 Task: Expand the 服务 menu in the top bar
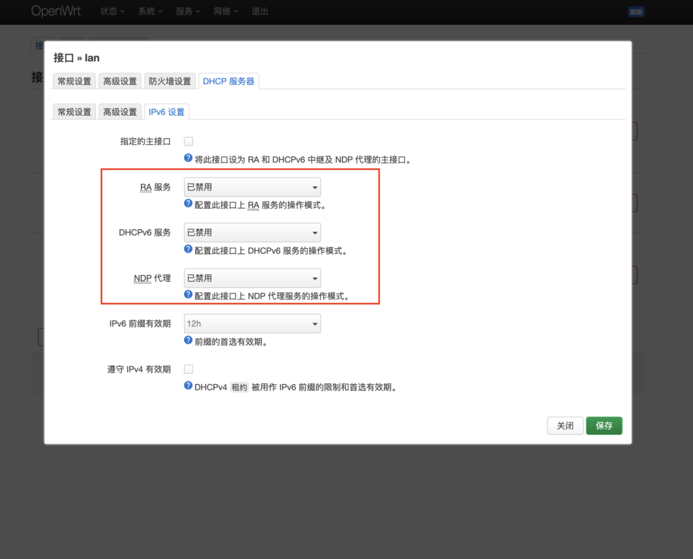[x=188, y=12]
